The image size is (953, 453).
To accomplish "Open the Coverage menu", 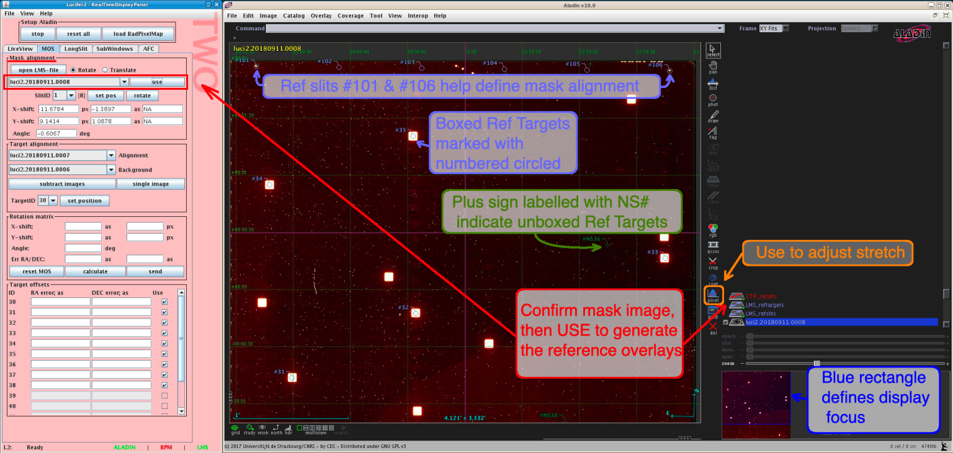I will pos(351,15).
